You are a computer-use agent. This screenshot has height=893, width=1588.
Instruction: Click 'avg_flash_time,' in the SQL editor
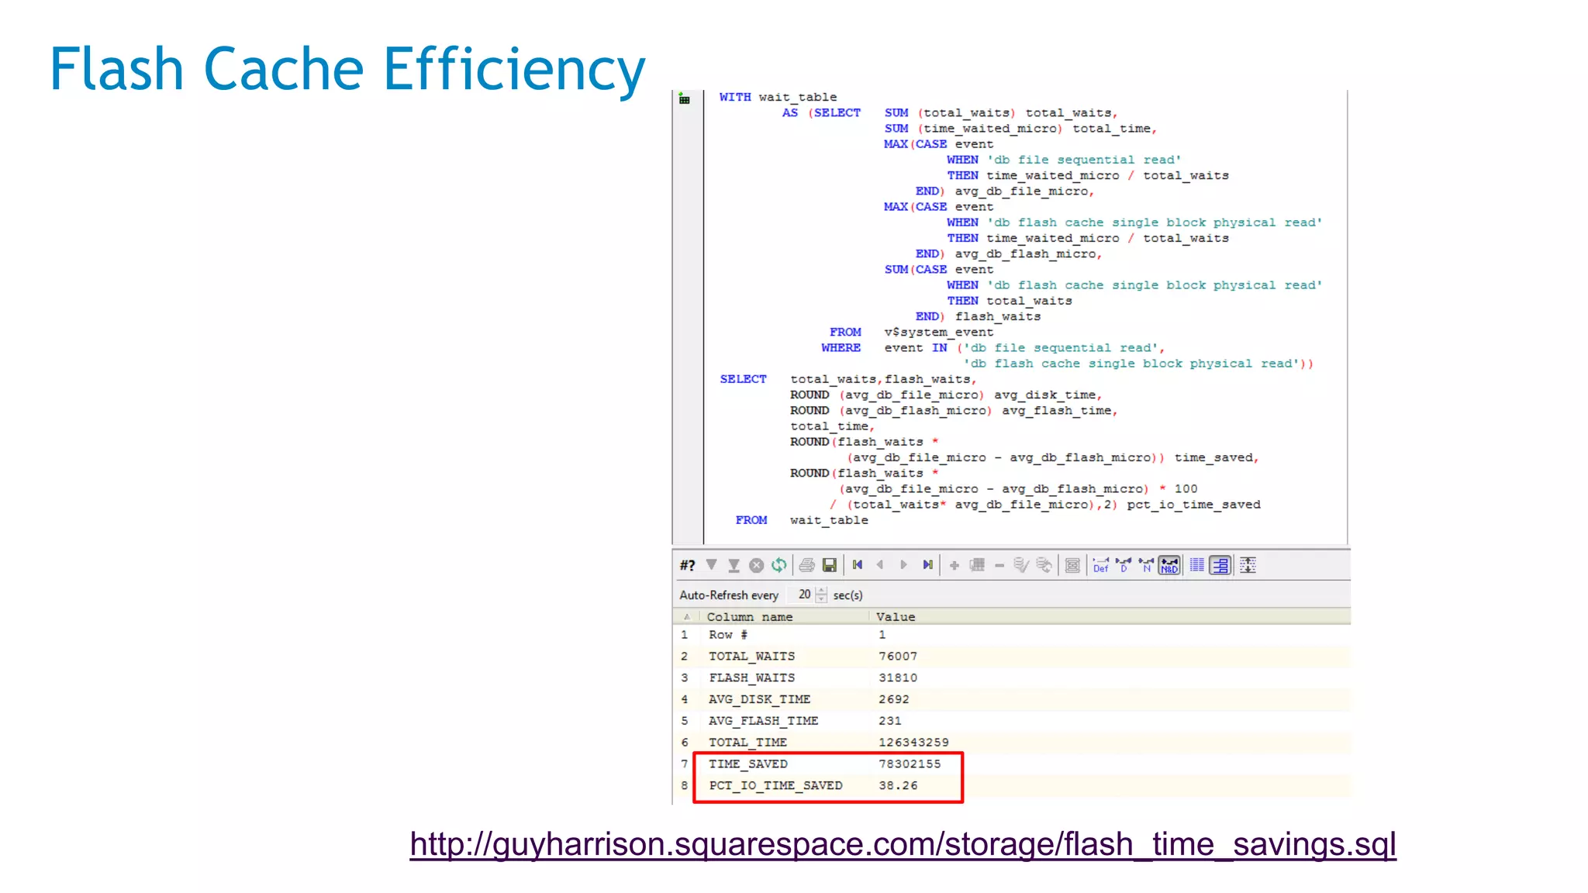pos(1059,411)
